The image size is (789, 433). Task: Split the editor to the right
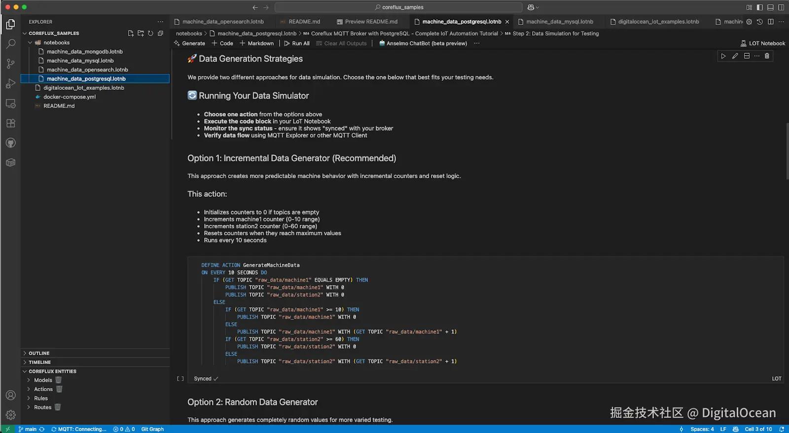(x=771, y=22)
